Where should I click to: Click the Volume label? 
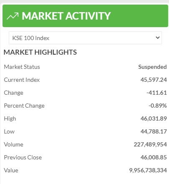[14, 144]
